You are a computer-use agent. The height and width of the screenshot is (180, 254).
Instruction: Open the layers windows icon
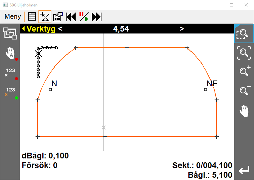point(10,33)
